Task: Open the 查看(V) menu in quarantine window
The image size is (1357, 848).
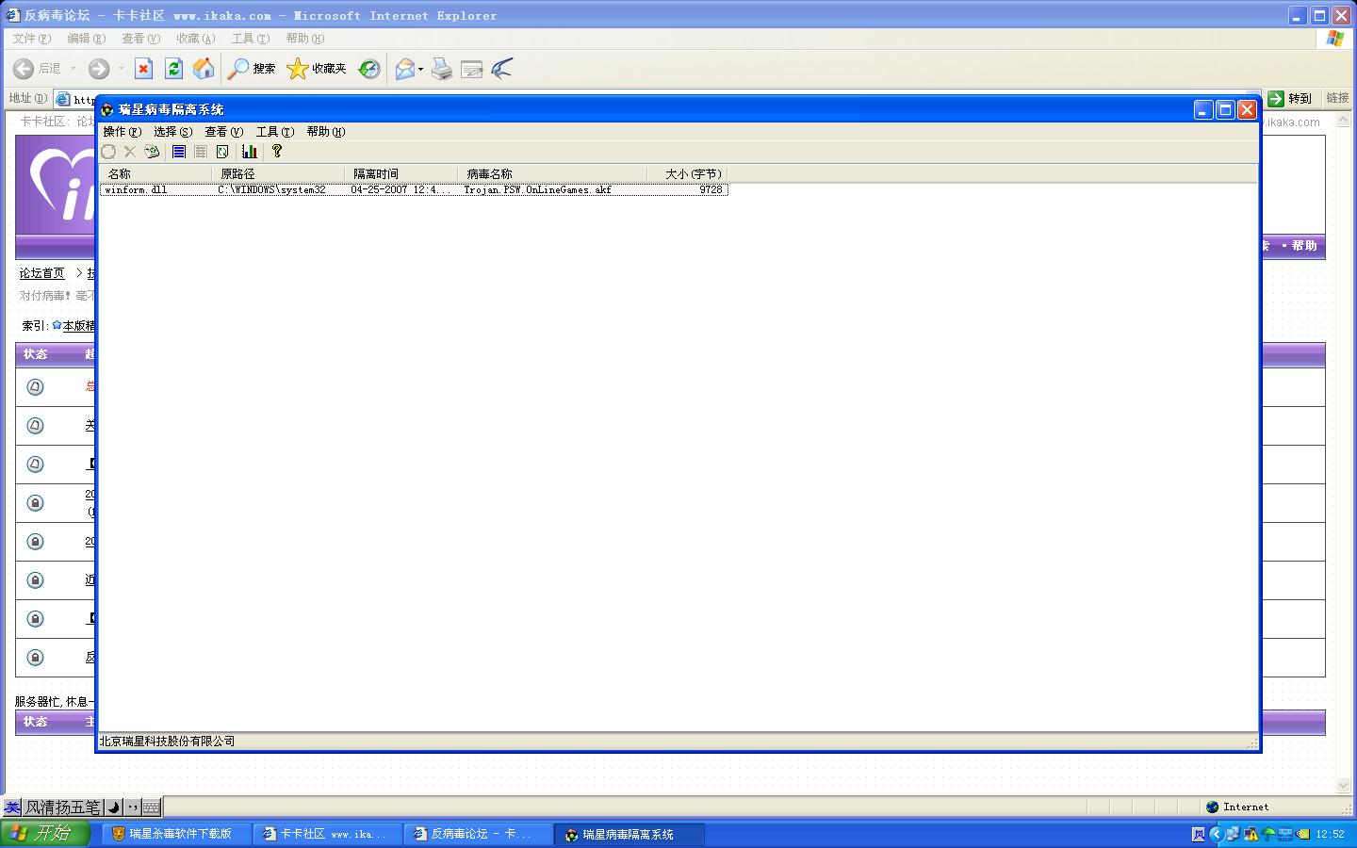Action: tap(223, 132)
